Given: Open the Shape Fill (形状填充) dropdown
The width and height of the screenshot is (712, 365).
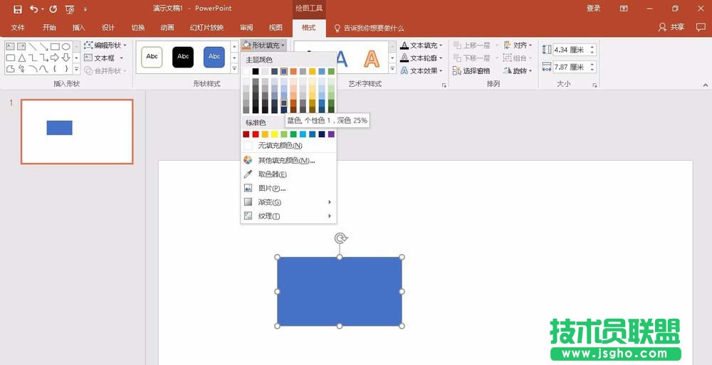Looking at the screenshot, I should tap(264, 46).
